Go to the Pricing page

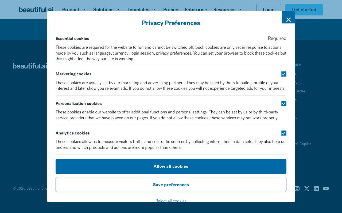(171, 10)
